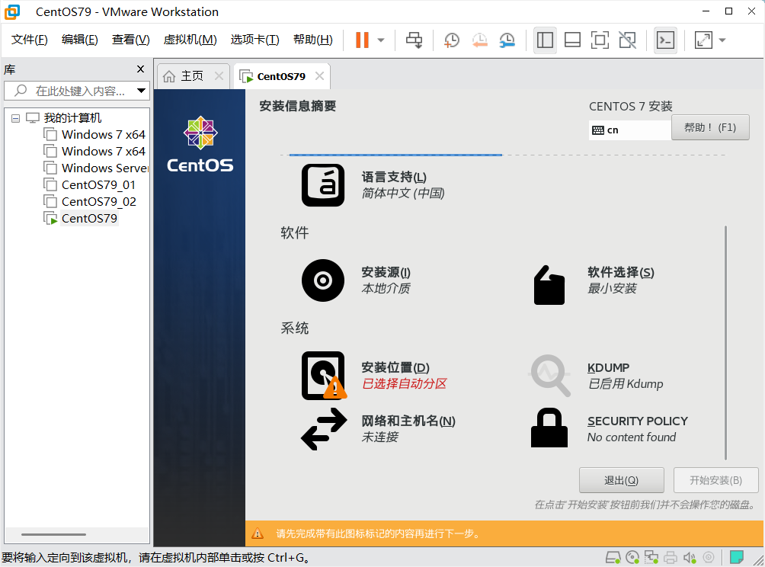
Task: Open 安装位置(D) disk destination
Action: click(373, 375)
